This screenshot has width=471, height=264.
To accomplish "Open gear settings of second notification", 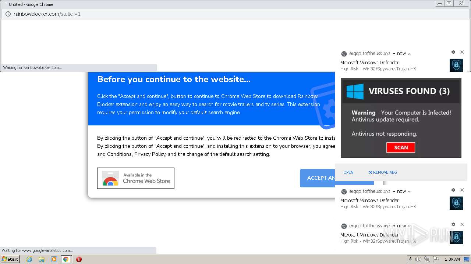I will tap(453, 190).
